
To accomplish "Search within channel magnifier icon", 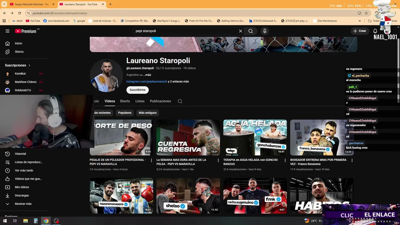I will click(x=180, y=101).
